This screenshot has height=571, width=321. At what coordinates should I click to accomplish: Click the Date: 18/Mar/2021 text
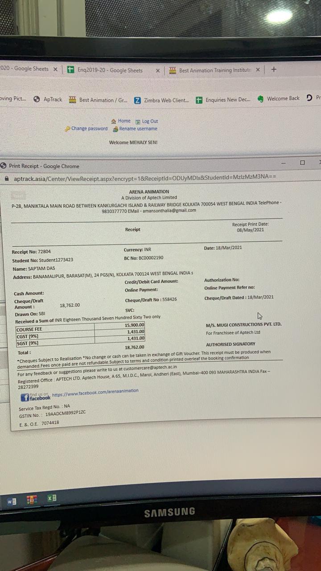coord(223,248)
